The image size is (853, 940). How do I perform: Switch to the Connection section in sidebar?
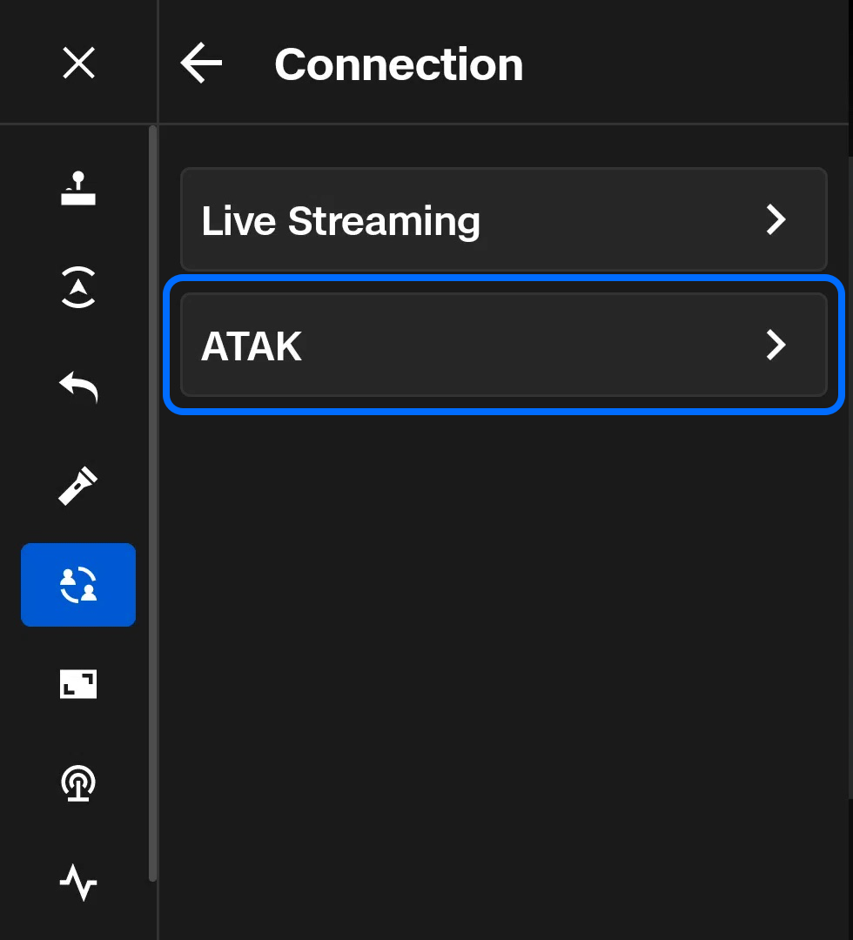click(x=78, y=584)
